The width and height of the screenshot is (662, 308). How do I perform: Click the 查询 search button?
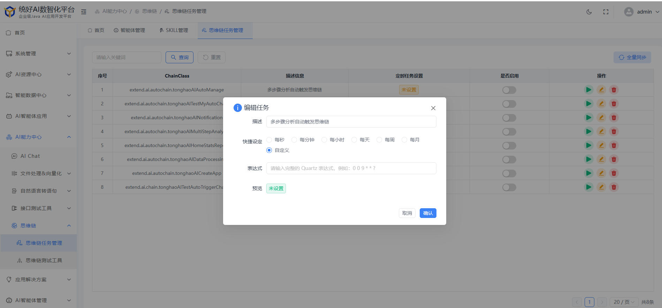pyautogui.click(x=180, y=57)
